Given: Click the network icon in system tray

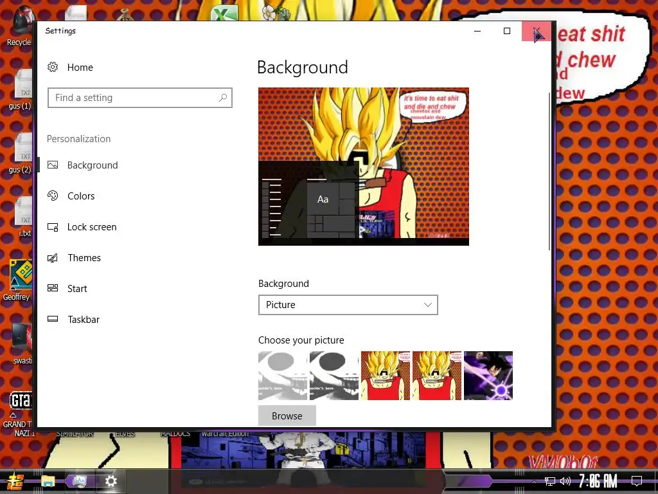Looking at the screenshot, I should [x=550, y=481].
